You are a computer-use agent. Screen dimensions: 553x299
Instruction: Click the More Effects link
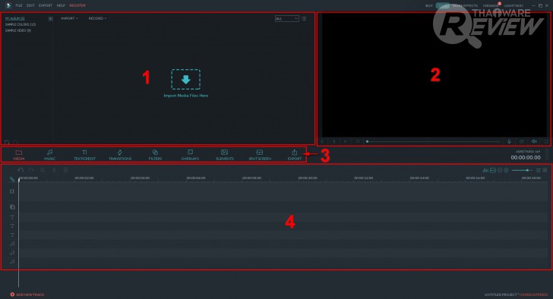click(465, 5)
